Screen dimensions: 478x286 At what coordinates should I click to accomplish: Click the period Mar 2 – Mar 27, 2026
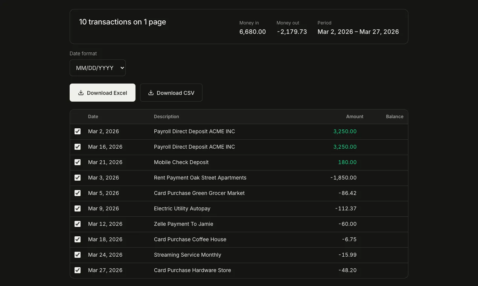tap(358, 32)
